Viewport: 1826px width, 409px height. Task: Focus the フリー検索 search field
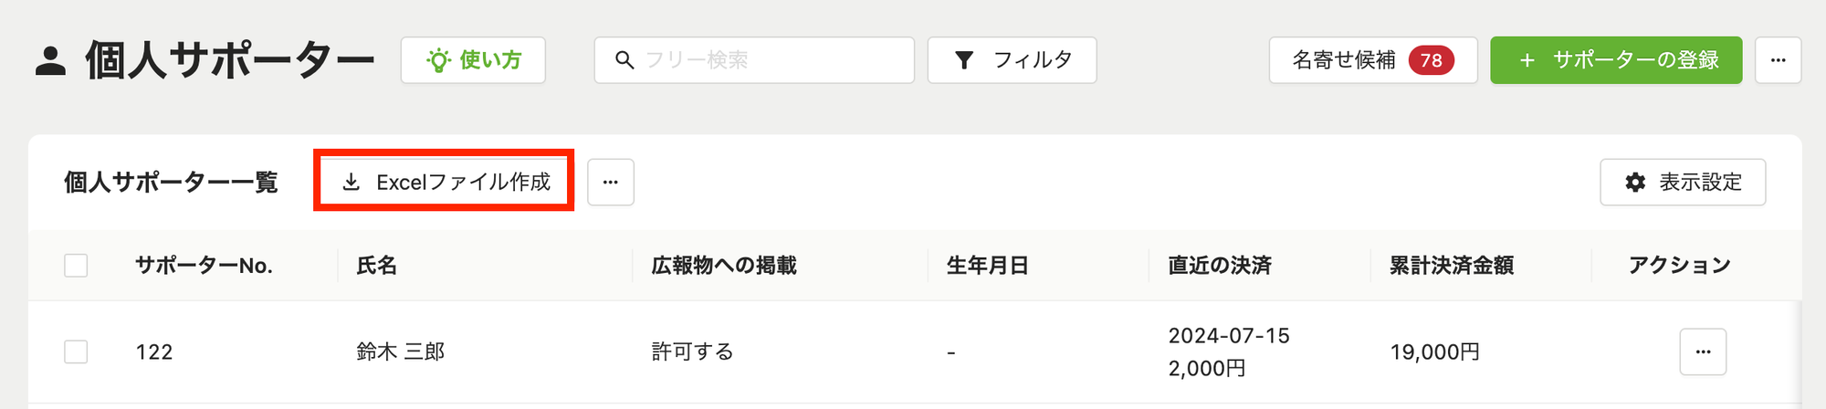click(x=754, y=60)
